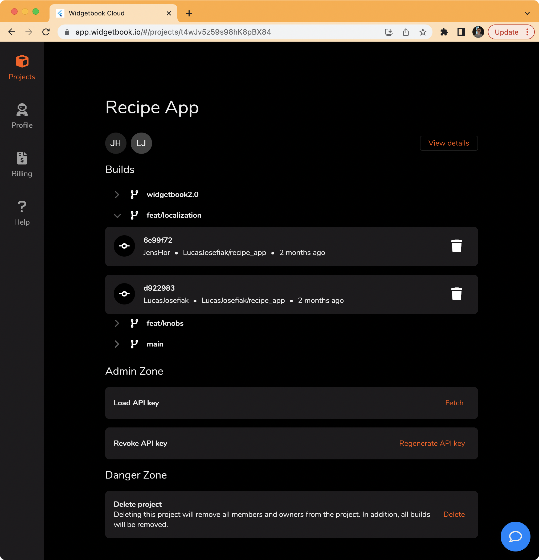Click the JH member avatar
This screenshot has height=560, width=539.
[116, 143]
